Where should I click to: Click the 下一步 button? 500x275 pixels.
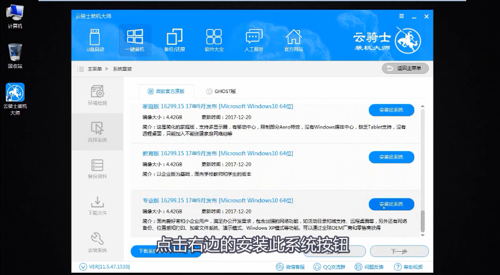pyautogui.click(x=399, y=251)
